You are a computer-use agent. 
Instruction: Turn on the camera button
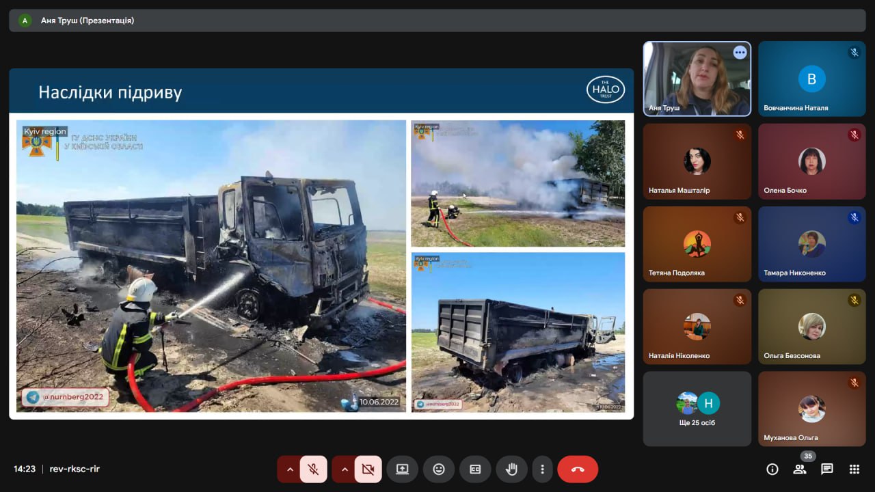pos(368,469)
